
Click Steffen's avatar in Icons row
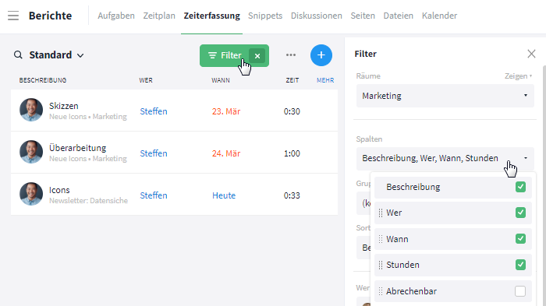point(31,194)
